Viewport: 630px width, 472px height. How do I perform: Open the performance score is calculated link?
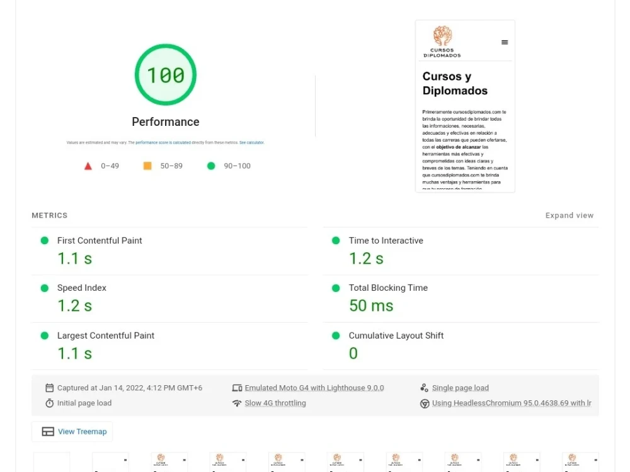[x=163, y=142]
